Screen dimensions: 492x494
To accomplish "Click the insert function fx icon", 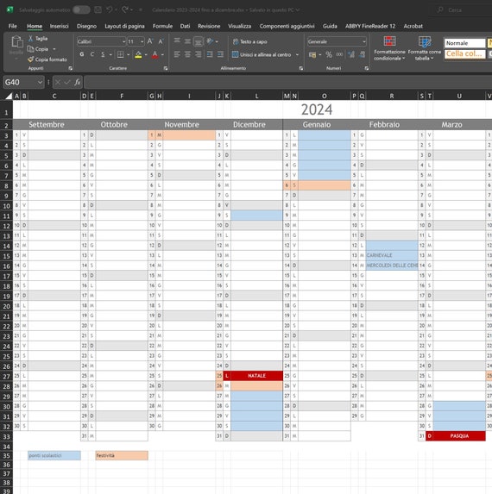I will point(78,82).
